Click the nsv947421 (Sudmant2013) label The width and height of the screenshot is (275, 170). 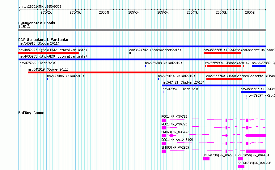tap(183, 82)
